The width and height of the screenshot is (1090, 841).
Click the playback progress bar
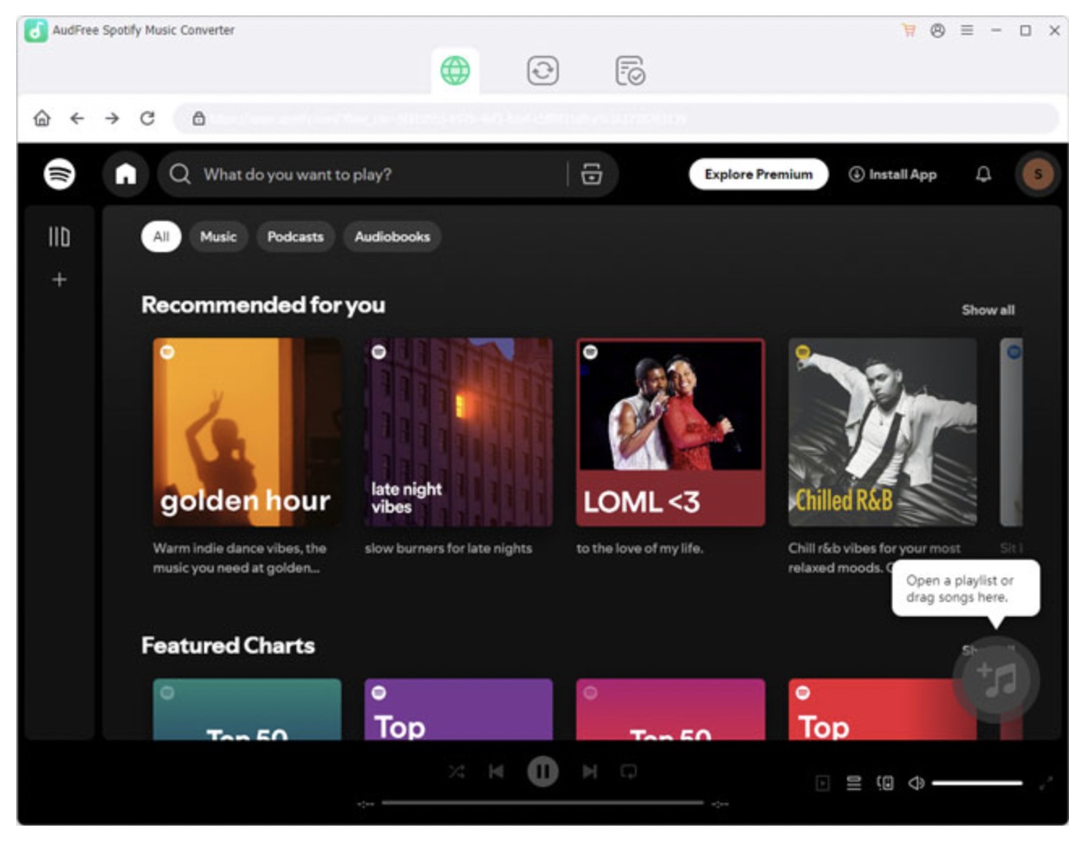(543, 803)
